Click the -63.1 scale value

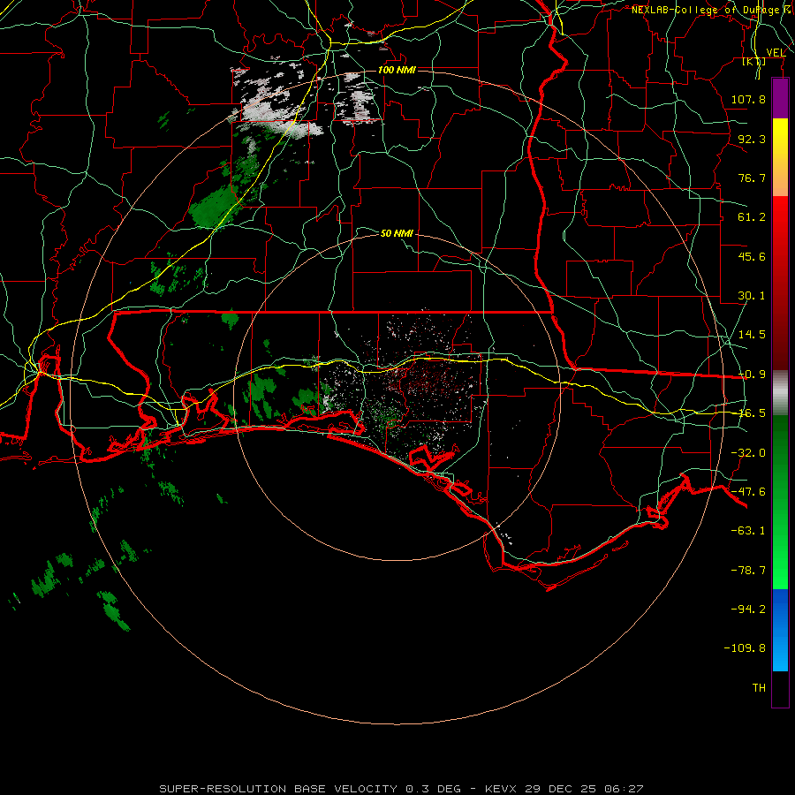coord(748,531)
